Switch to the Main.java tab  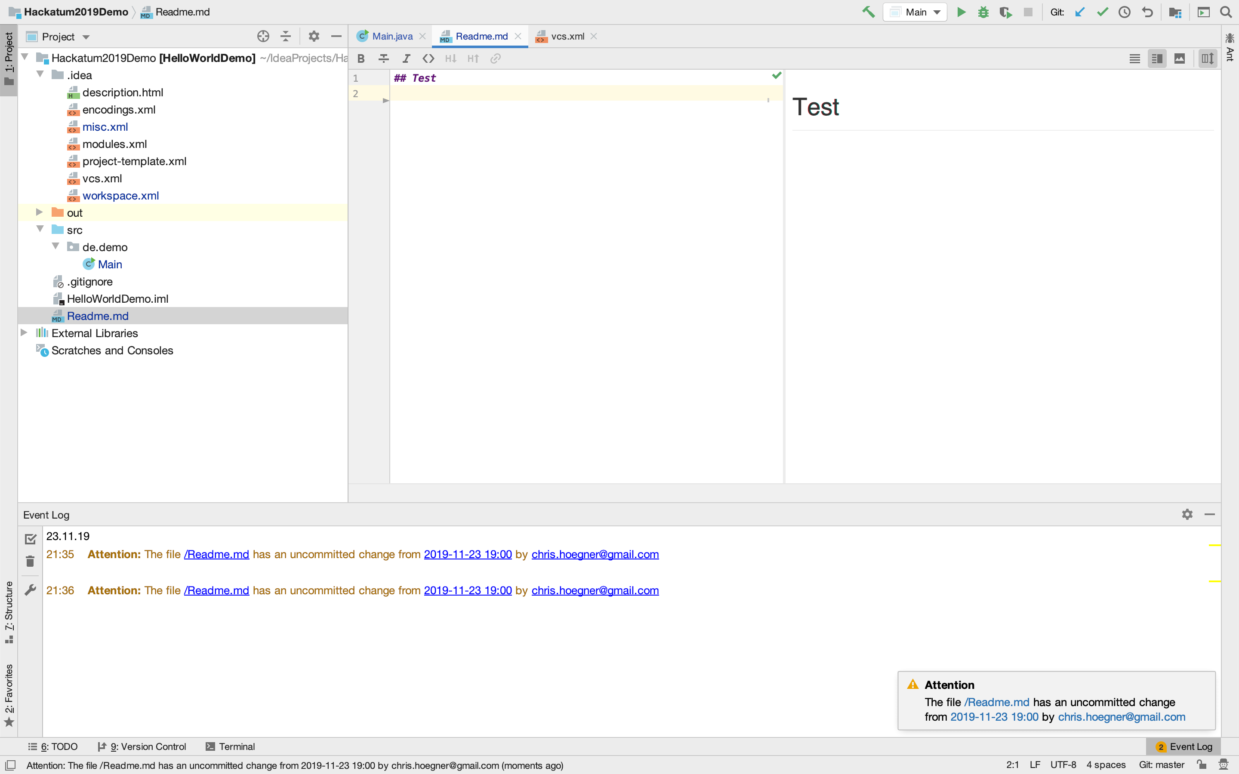click(391, 37)
